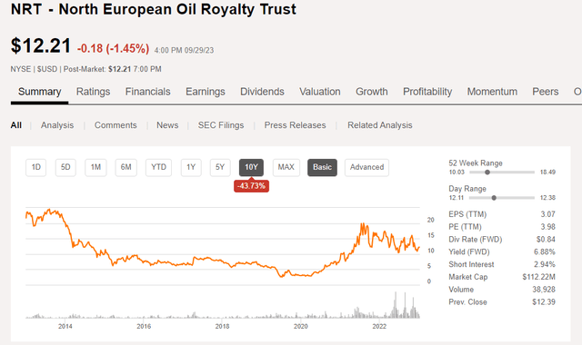Open the Dividends tab

(x=262, y=92)
